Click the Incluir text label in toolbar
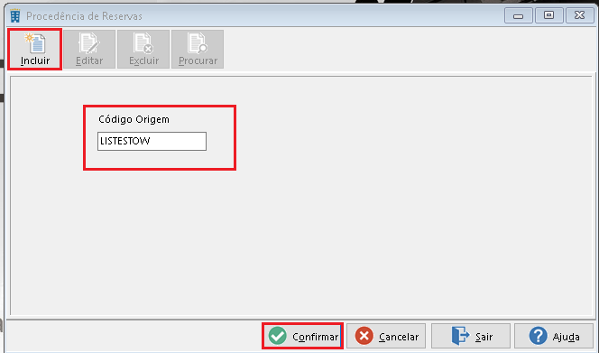This screenshot has width=599, height=353. click(x=35, y=60)
